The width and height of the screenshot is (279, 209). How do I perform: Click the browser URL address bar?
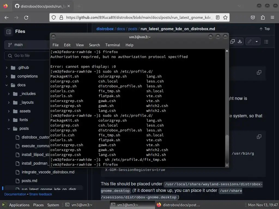point(139,17)
